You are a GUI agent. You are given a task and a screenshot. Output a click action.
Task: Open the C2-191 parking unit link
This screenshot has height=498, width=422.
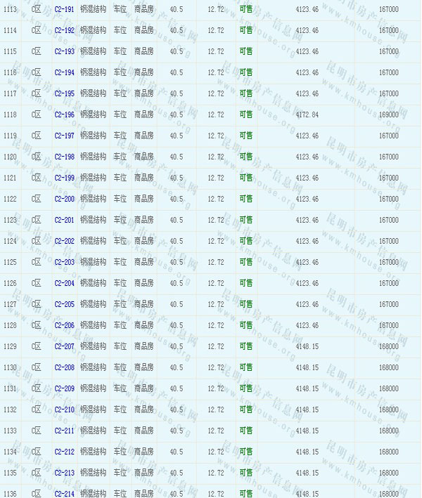tap(64, 10)
